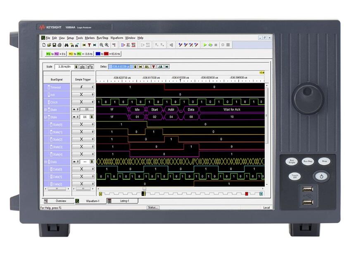
Task: Expand the first State bus tree node
Action: coord(45,109)
